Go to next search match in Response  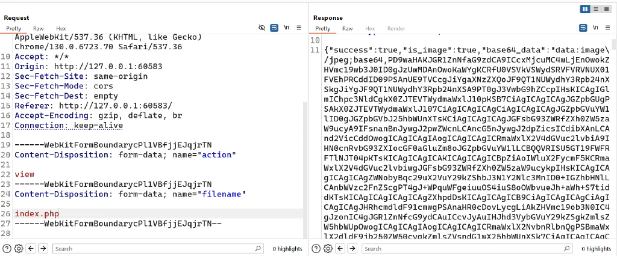point(352,249)
